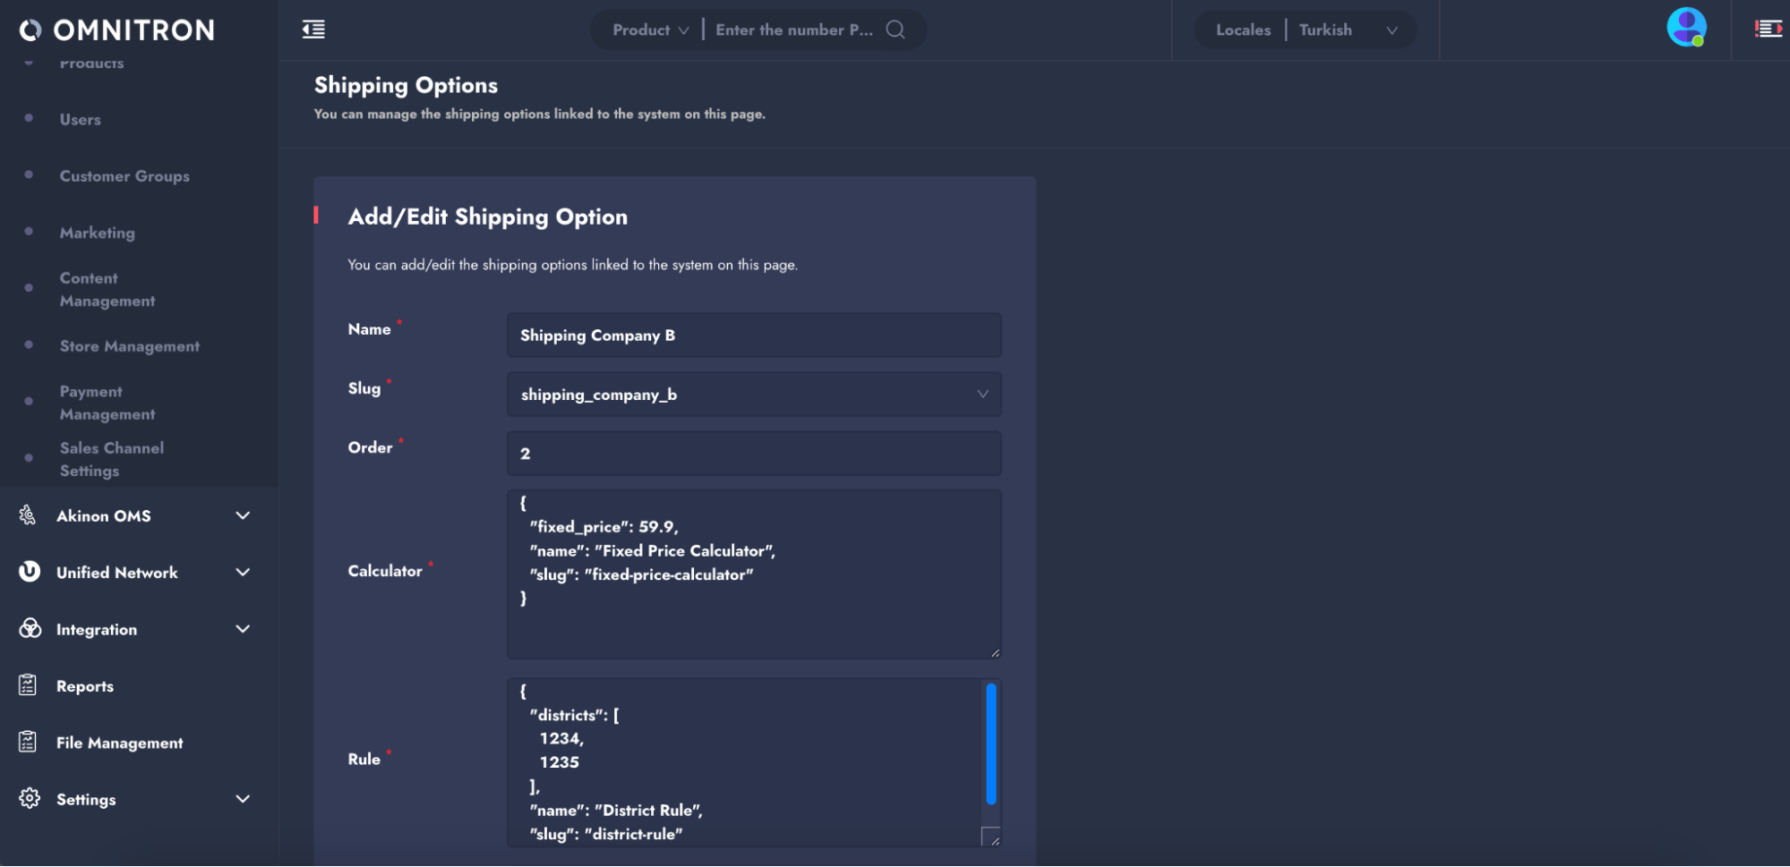Click into the Name input field
1790x867 pixels.
click(x=754, y=336)
